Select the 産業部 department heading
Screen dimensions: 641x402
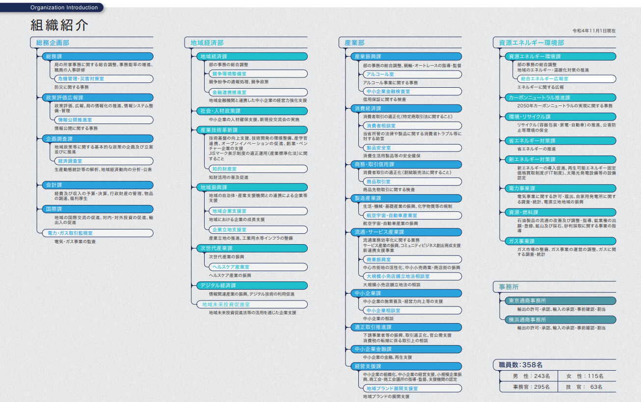[354, 43]
